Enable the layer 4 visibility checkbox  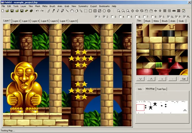coord(120,17)
